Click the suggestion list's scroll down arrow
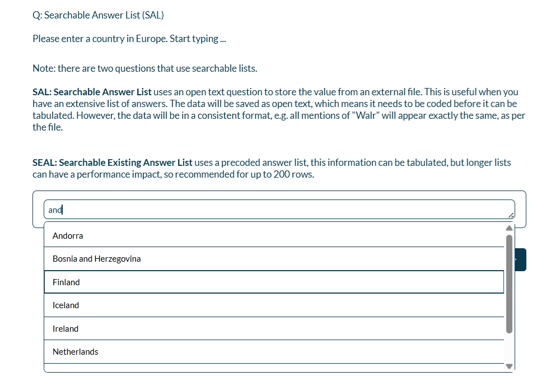Viewport: 533px width, 376px height. (509, 366)
